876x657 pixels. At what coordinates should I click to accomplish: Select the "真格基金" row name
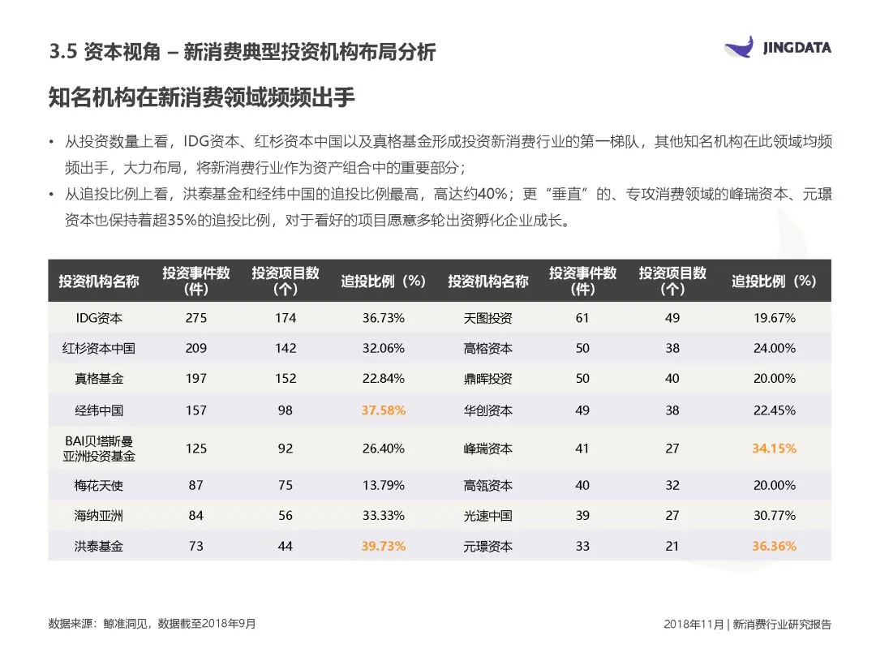(x=99, y=378)
